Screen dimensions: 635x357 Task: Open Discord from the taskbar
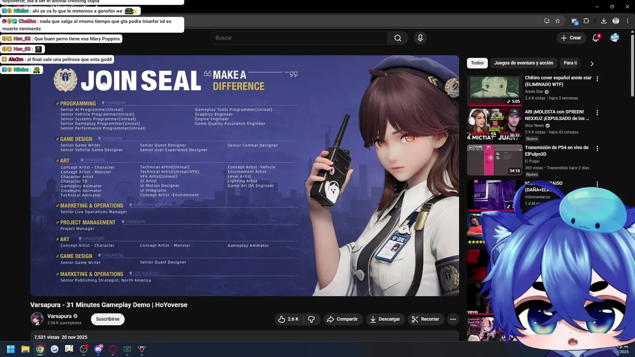[98, 349]
